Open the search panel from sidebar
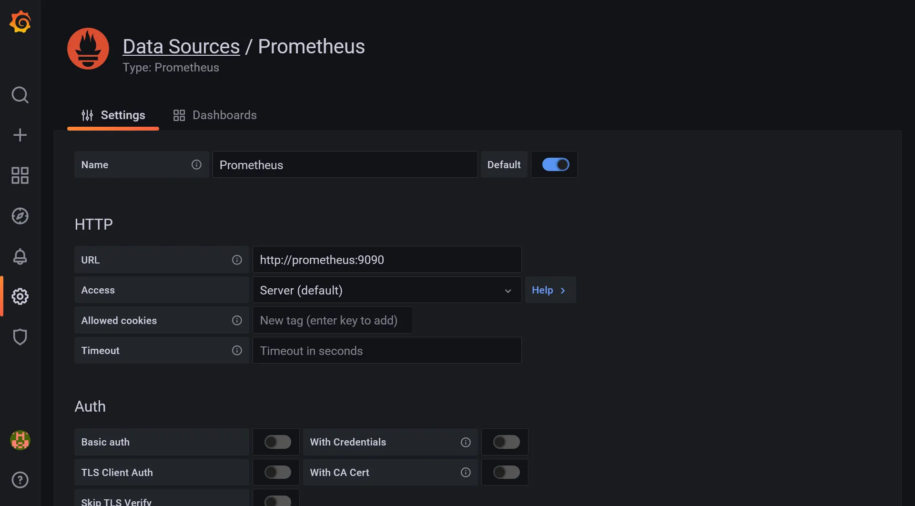Image resolution: width=915 pixels, height=506 pixels. pyautogui.click(x=20, y=95)
